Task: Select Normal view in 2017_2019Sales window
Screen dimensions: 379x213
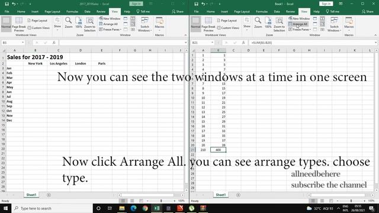Action: click(x=6, y=24)
